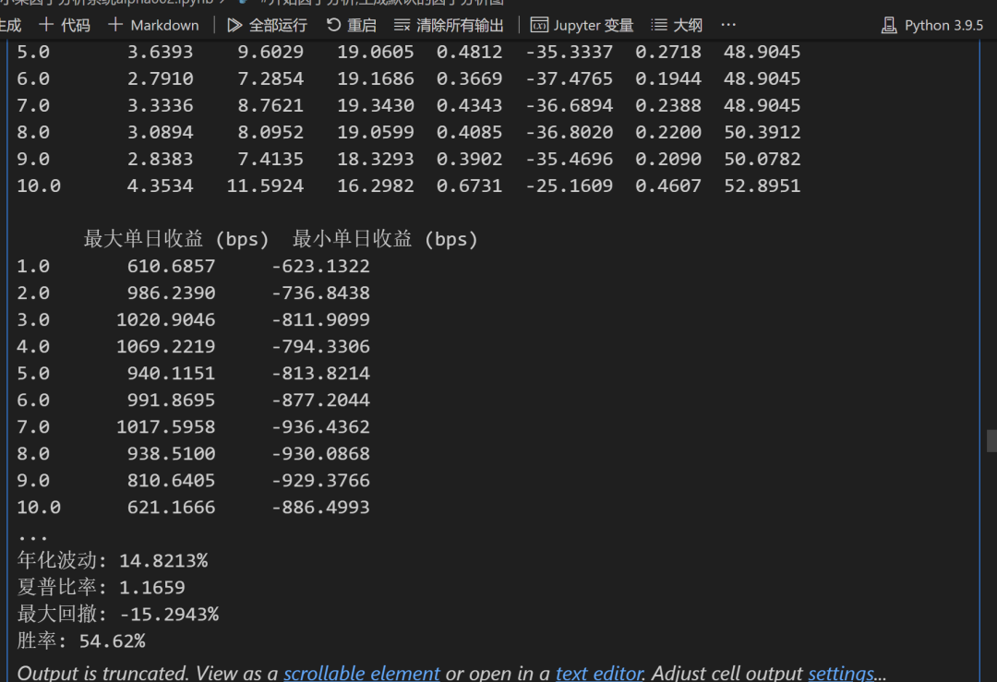Click the vertical scrollbar thumb
Viewport: 997px width, 682px height.
(991, 441)
